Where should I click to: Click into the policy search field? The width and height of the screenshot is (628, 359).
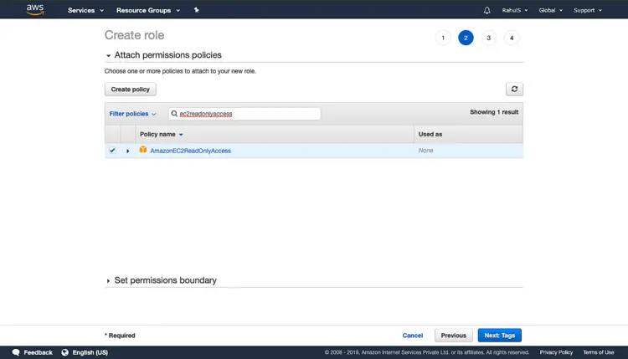click(x=245, y=114)
